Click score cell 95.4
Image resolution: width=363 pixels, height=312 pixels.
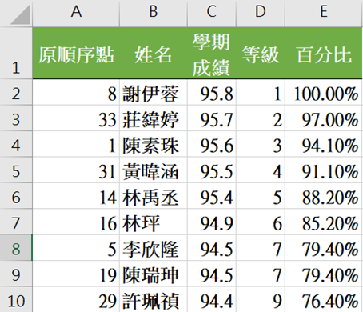tap(212, 196)
